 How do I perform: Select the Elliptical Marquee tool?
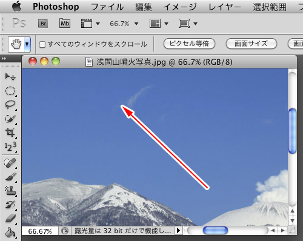click(x=10, y=91)
